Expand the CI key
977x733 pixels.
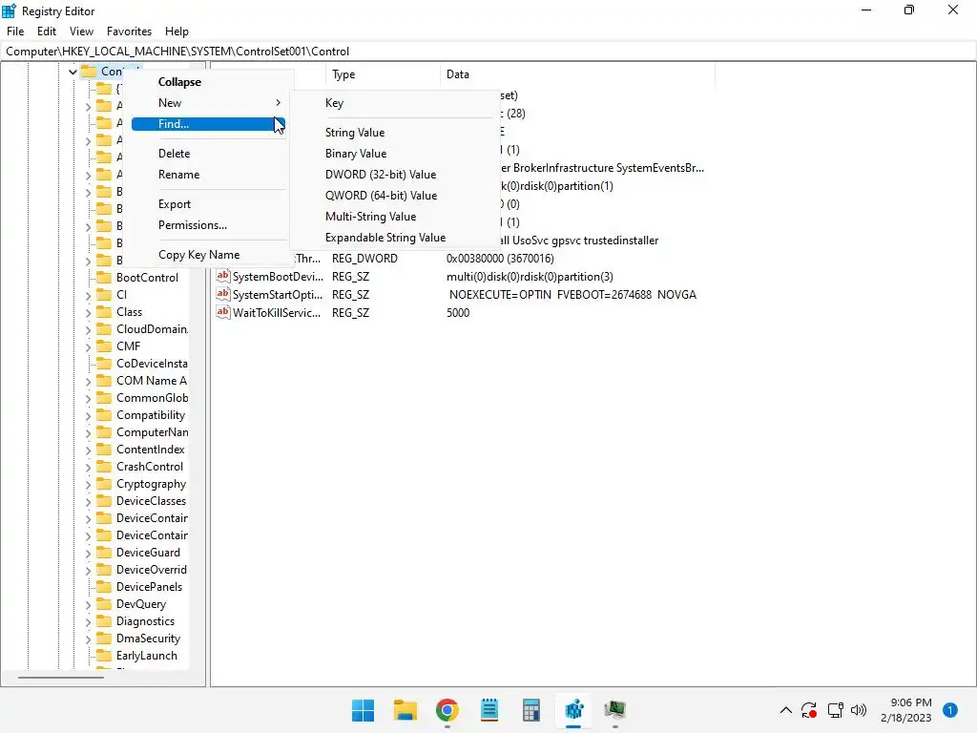[88, 296]
